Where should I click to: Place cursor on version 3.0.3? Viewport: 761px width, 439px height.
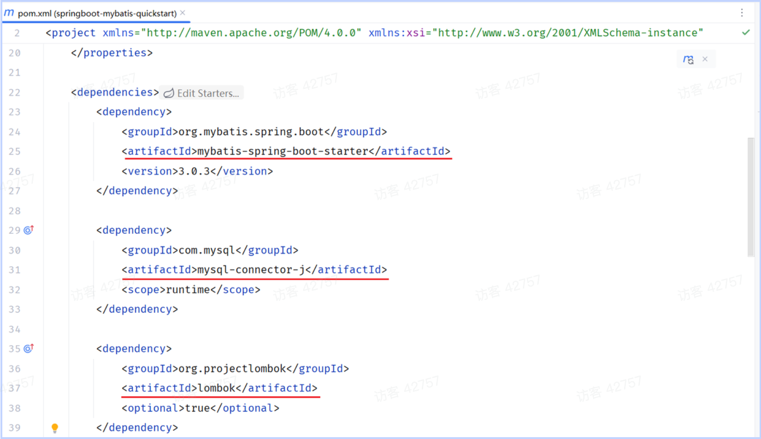pos(194,171)
